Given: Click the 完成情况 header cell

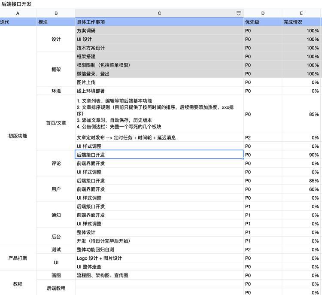Looking at the screenshot, I should [301, 22].
